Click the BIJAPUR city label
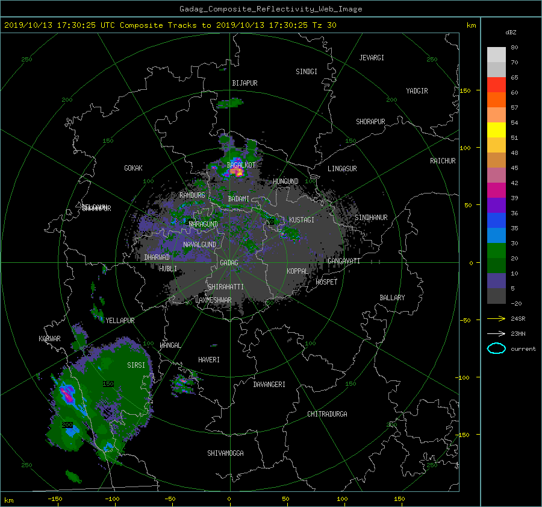 click(x=245, y=83)
